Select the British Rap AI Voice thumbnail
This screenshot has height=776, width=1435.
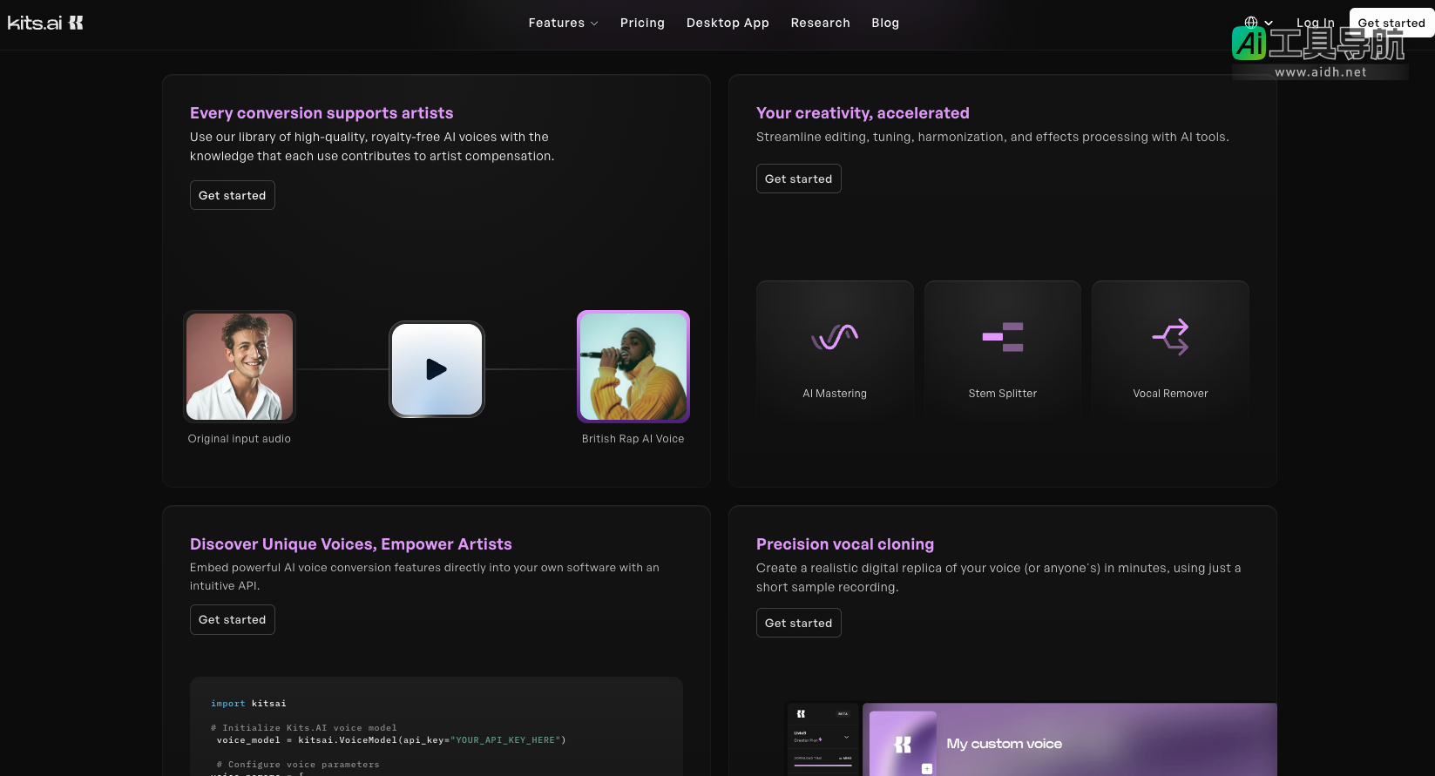(x=633, y=367)
